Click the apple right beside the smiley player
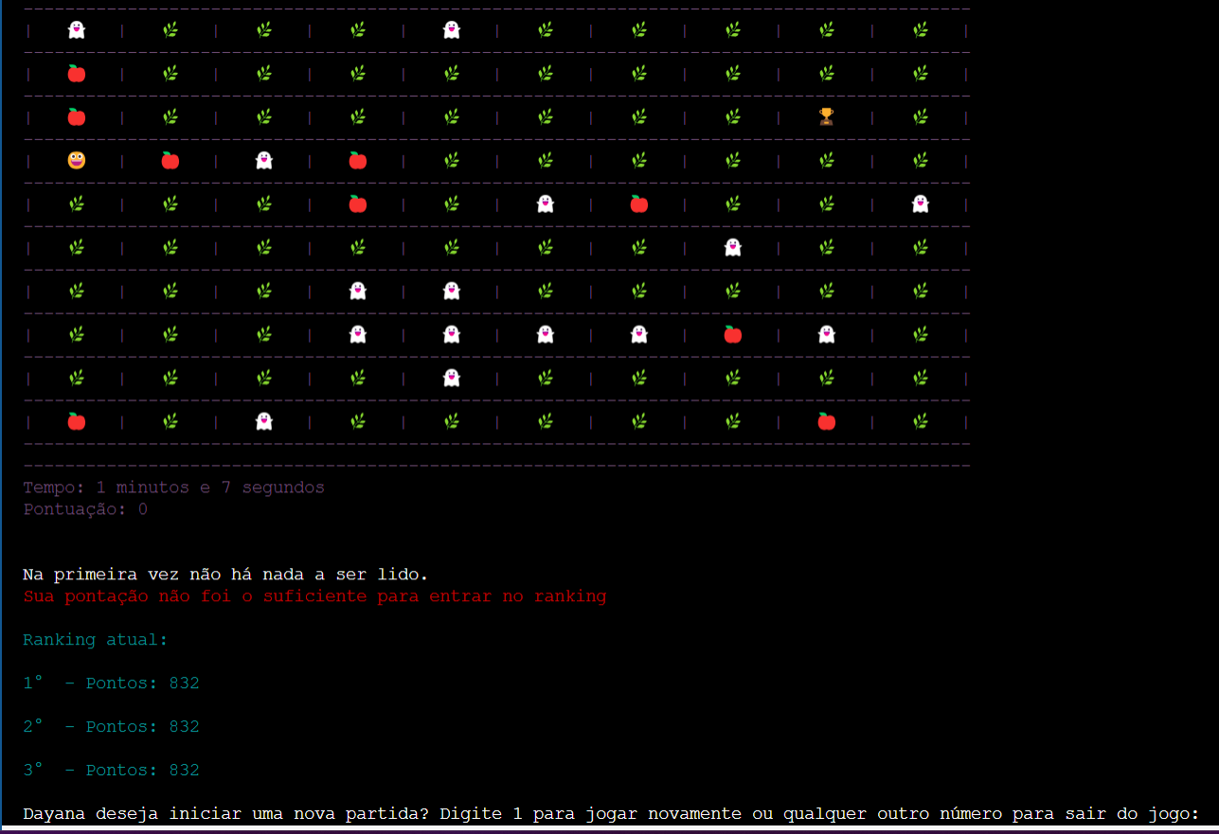The image size is (1219, 834). click(x=170, y=160)
